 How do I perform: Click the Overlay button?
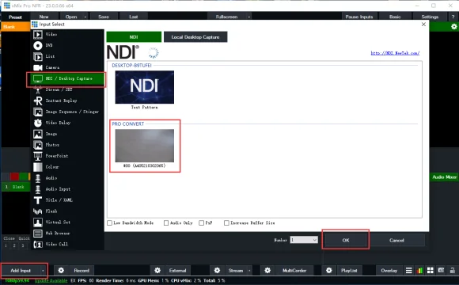[389, 271]
